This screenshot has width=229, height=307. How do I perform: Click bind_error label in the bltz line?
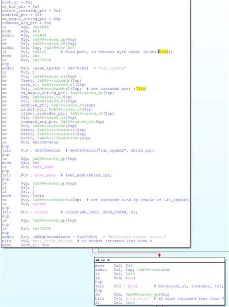click(x=137, y=298)
